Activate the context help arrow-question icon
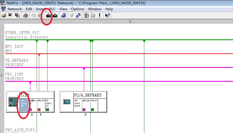 (107, 15)
